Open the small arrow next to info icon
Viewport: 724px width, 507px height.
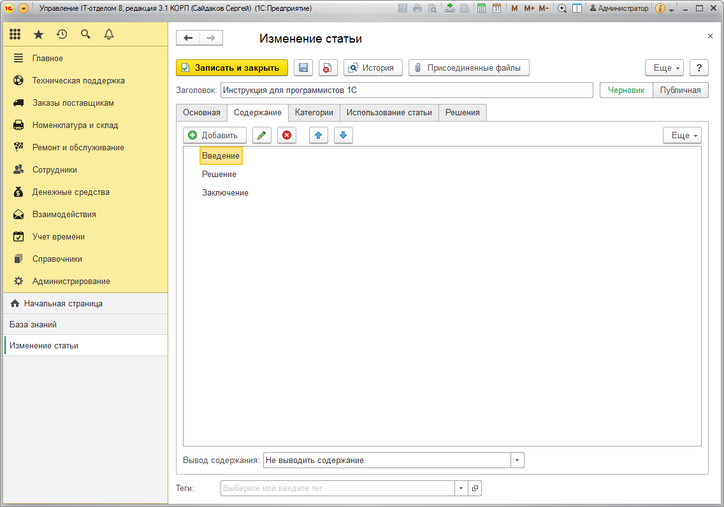tap(671, 10)
